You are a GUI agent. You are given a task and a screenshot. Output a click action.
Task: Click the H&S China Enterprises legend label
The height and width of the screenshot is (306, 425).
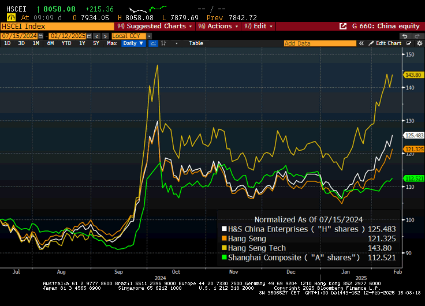click(x=297, y=229)
